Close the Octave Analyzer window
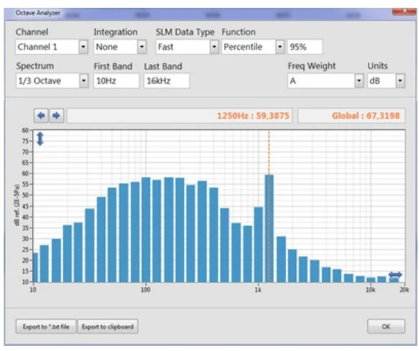Screen dimensions: 419x351 pyautogui.click(x=405, y=11)
